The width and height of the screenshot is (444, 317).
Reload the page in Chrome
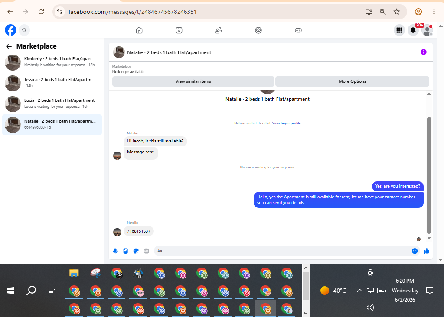pyautogui.click(x=41, y=12)
